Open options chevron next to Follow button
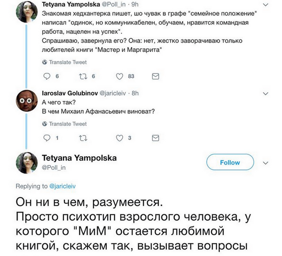Viewport: 282px width, 256px height. pyautogui.click(x=266, y=162)
